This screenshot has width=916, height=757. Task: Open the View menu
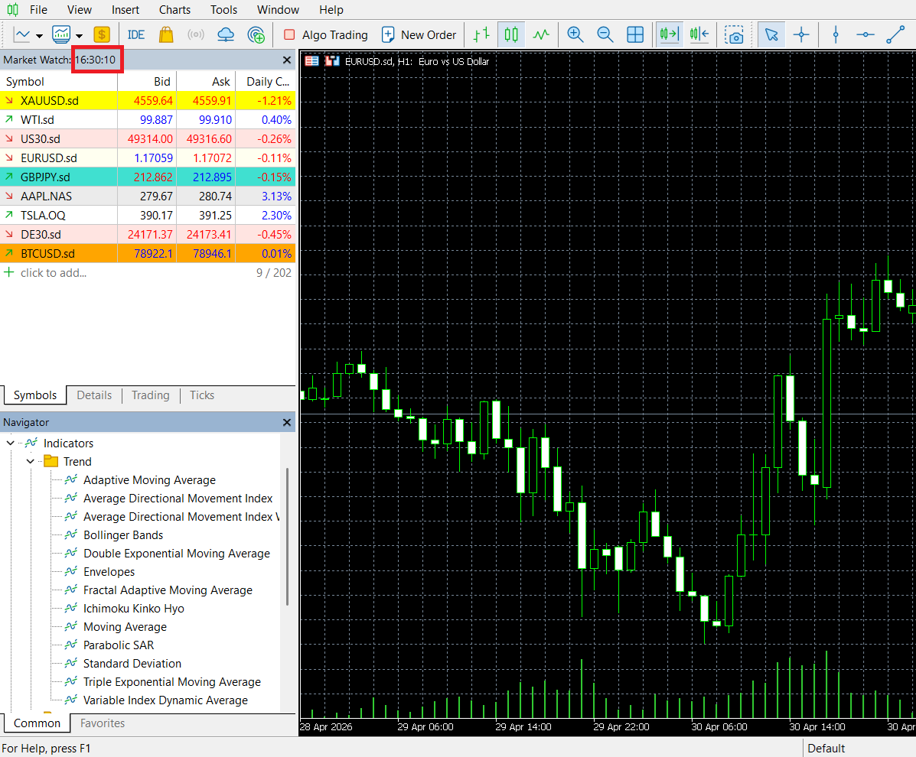click(x=80, y=10)
